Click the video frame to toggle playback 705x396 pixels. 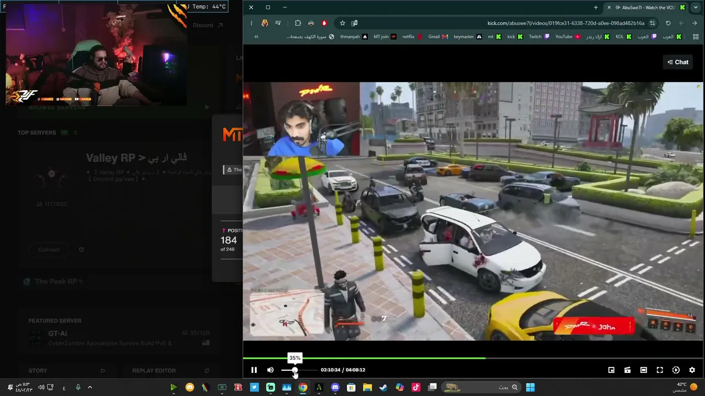[473, 211]
